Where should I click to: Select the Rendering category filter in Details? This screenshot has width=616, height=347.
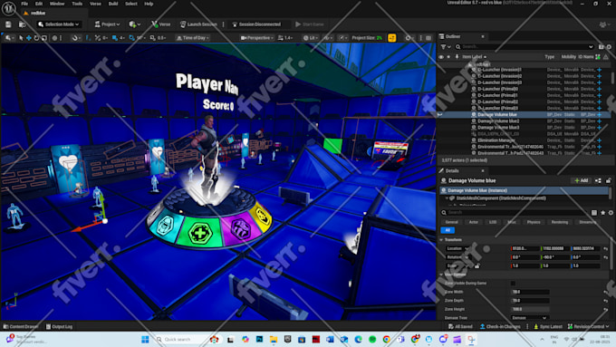[x=560, y=223]
